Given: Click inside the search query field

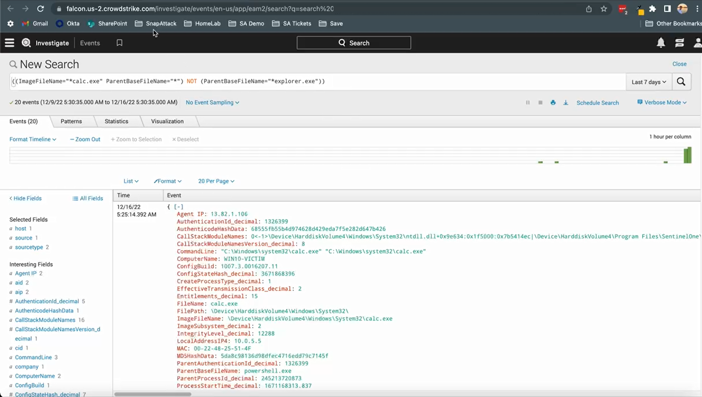Looking at the screenshot, I should pos(424,81).
